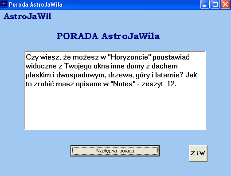This screenshot has height=176, width=231.
Task: Click the ZiW button
Action: tap(198, 153)
